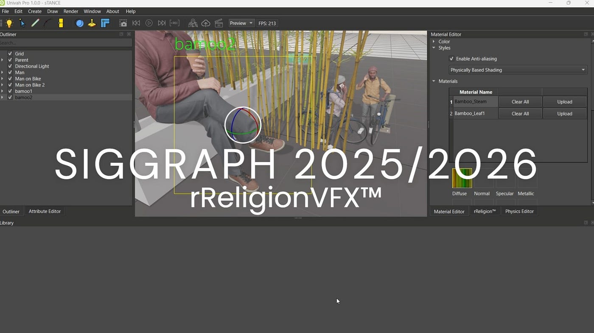Toggle visibility checkbox for Grid
Viewport: 594px width, 333px height.
coord(10,54)
